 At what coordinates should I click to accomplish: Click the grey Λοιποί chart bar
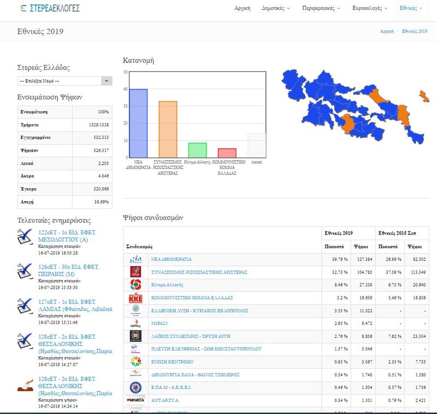click(x=257, y=145)
